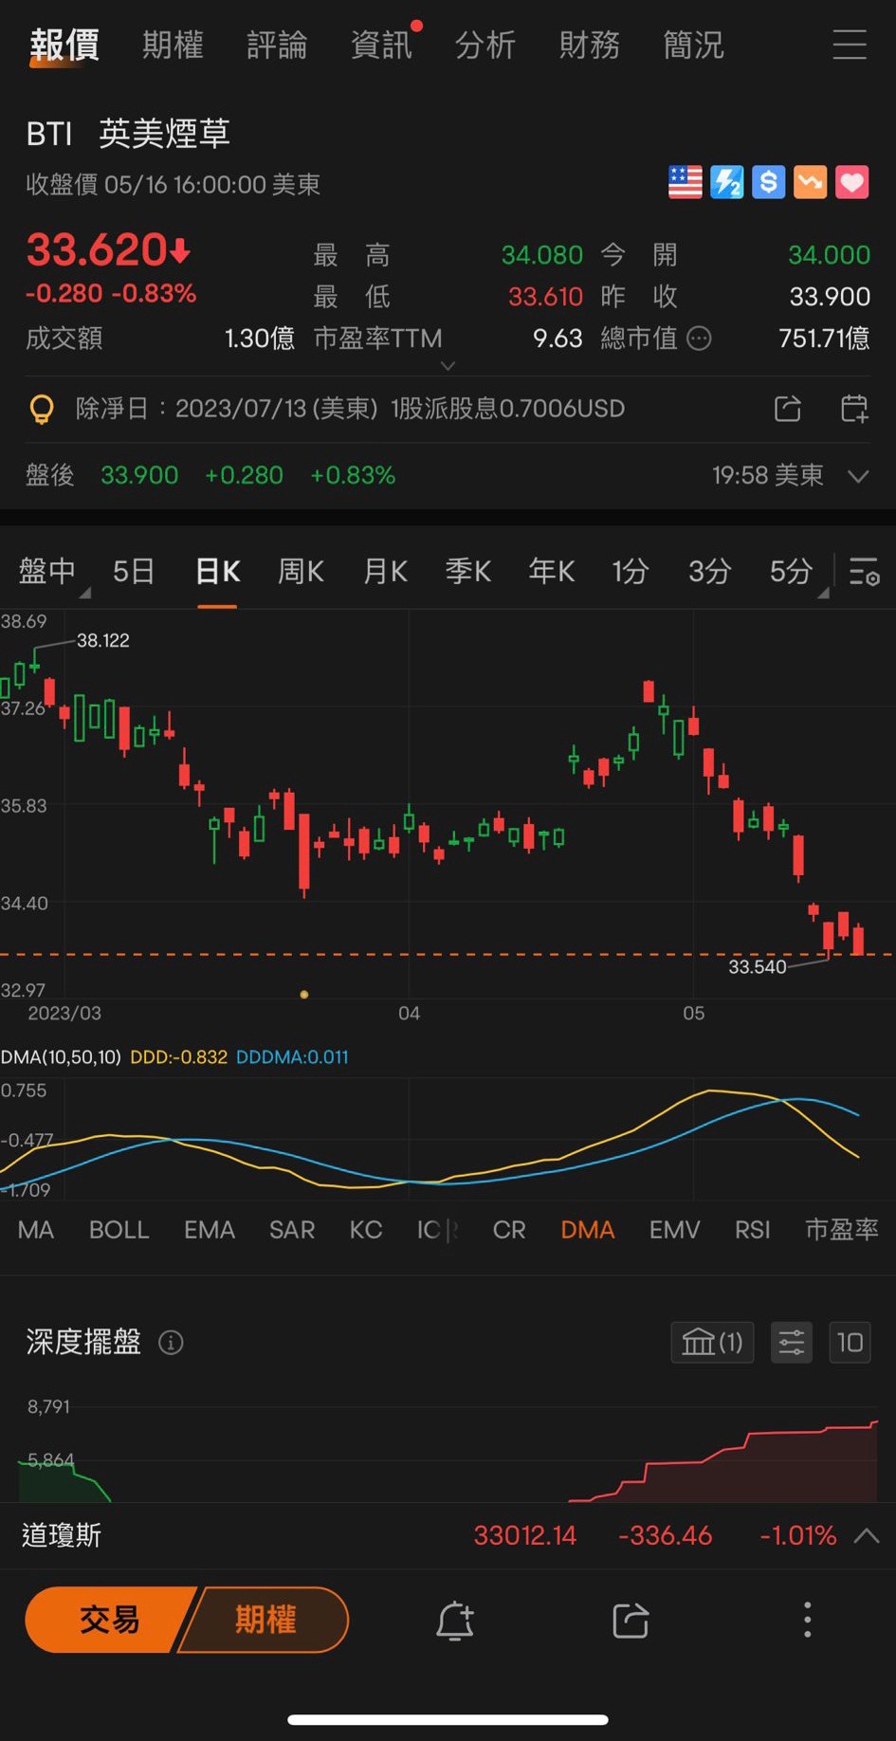Image resolution: width=896 pixels, height=1741 pixels.
Task: Toggle the pink heart favorite icon
Action: (x=852, y=182)
